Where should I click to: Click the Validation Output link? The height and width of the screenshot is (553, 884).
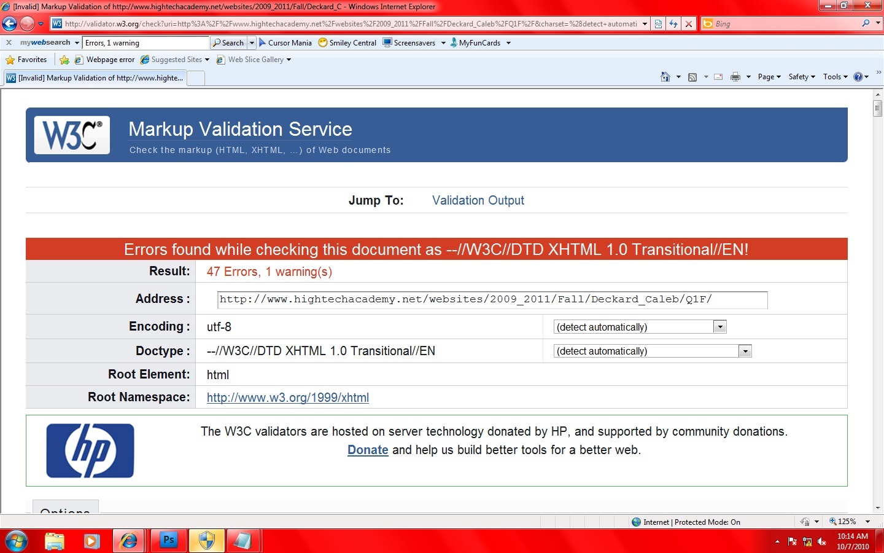tap(478, 200)
